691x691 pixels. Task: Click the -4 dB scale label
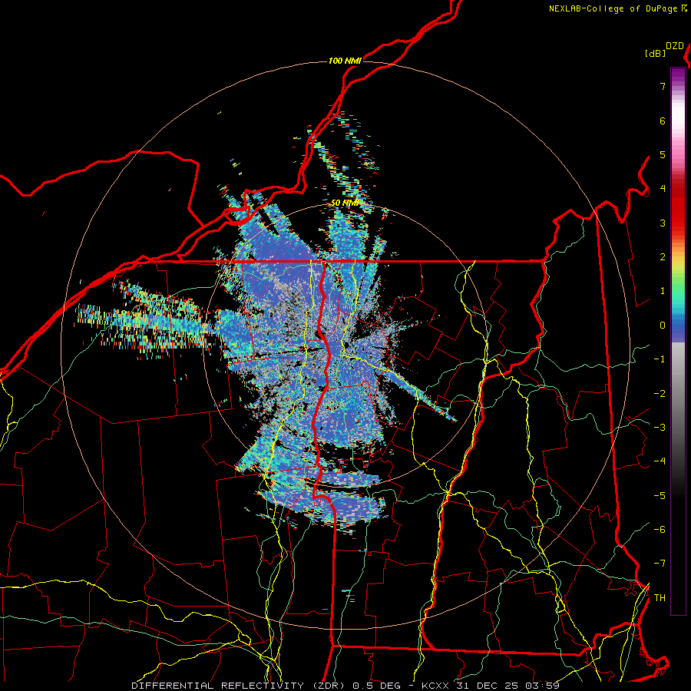coord(660,461)
